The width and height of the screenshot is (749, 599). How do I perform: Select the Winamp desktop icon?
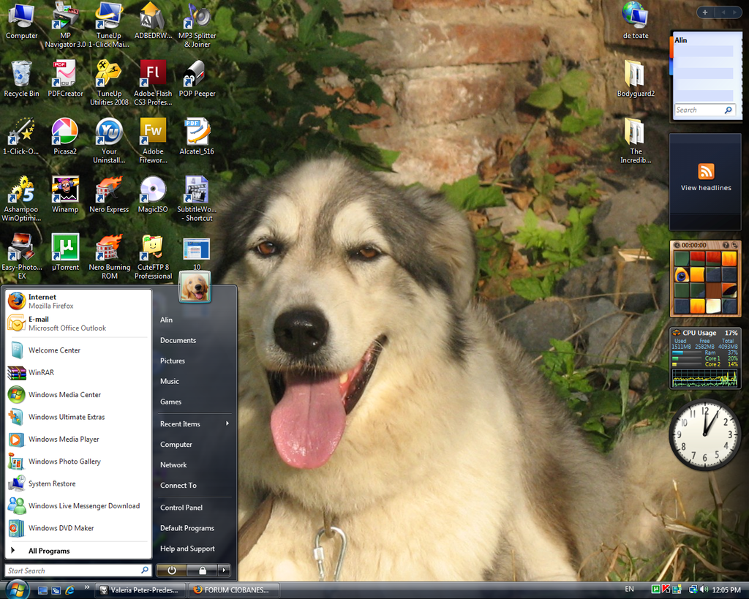[65, 195]
